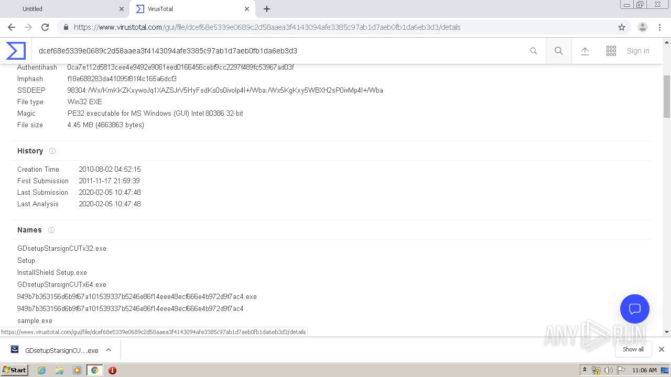671x377 pixels.
Task: Open the apps grid menu icon
Action: point(611,51)
